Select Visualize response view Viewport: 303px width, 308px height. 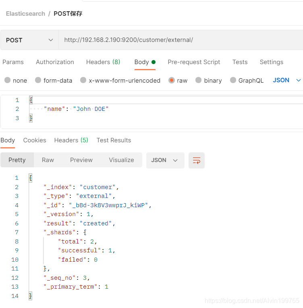coord(121,160)
